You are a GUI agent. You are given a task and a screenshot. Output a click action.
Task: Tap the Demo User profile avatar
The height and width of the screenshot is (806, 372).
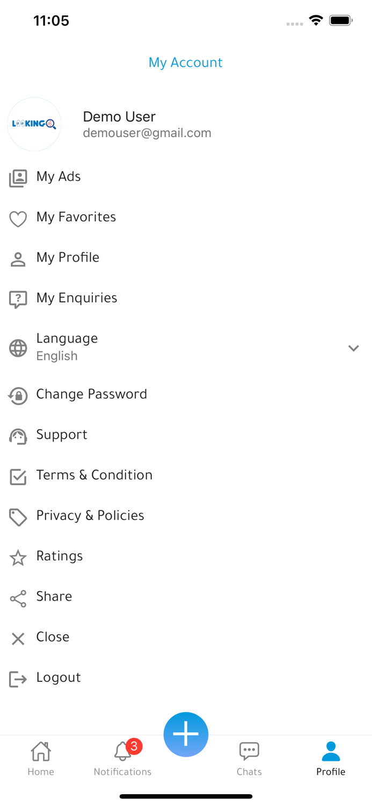(x=34, y=124)
